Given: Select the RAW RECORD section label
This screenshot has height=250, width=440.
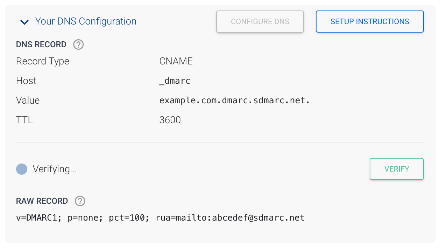Looking at the screenshot, I should [42, 201].
